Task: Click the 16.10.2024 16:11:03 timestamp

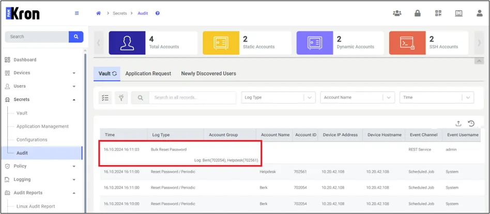Action: tap(121, 150)
